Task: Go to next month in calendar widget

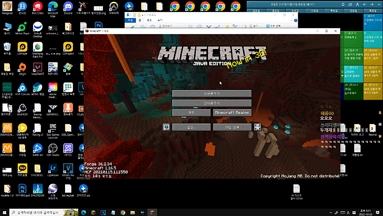Action: pos(372,4)
